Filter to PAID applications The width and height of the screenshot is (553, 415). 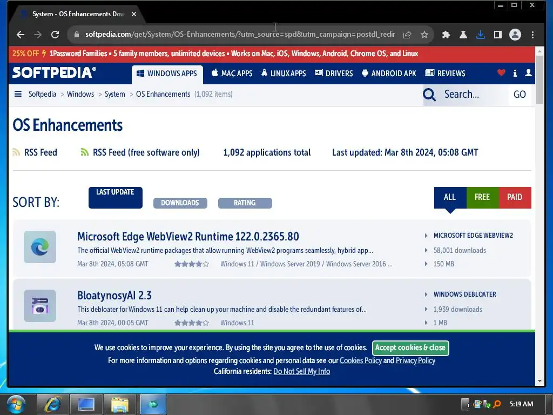[515, 198]
